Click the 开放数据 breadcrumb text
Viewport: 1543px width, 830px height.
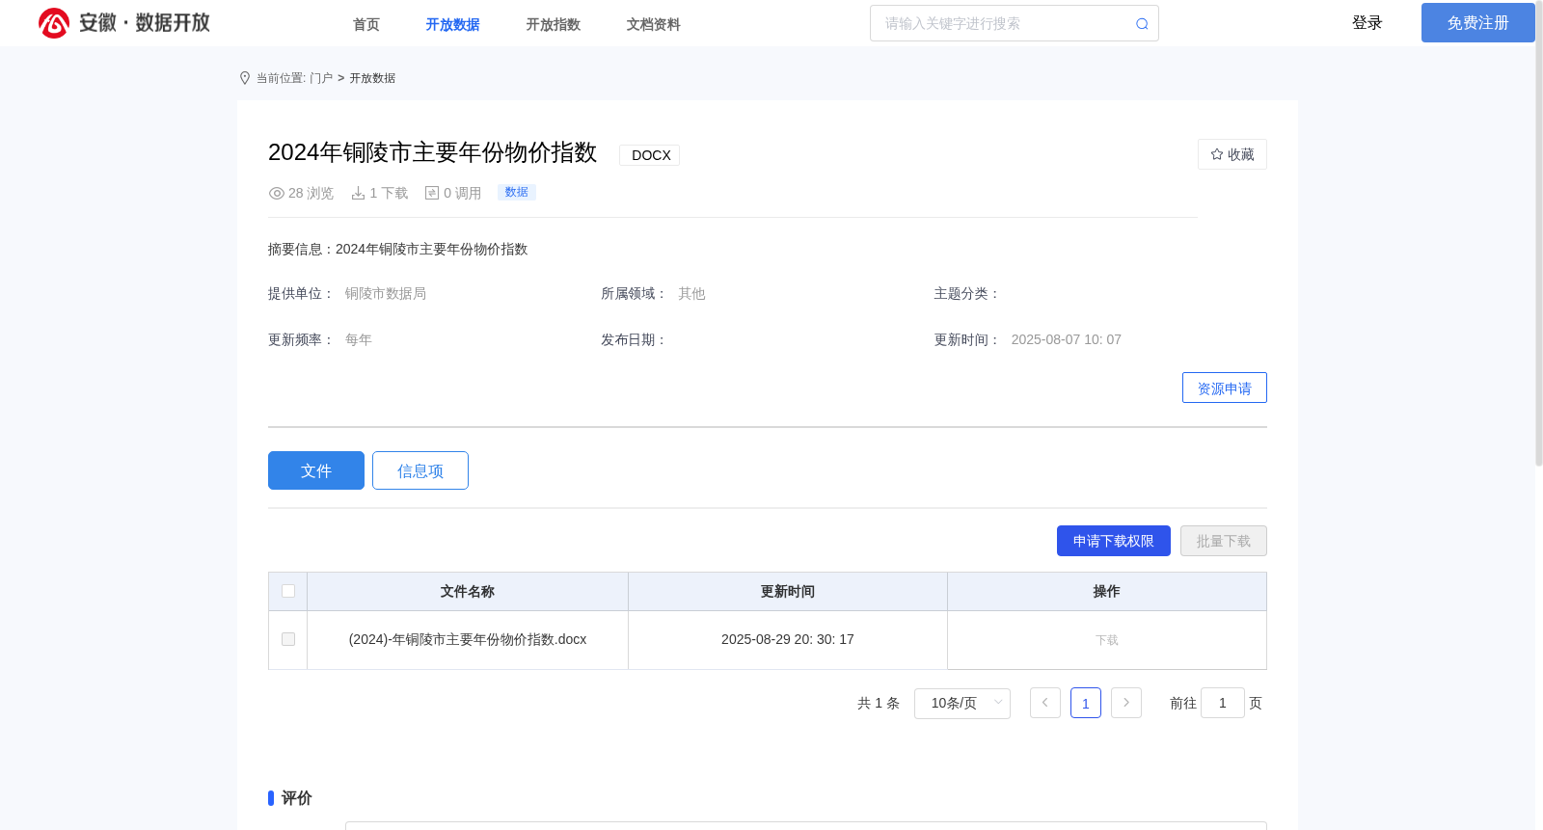(x=372, y=78)
